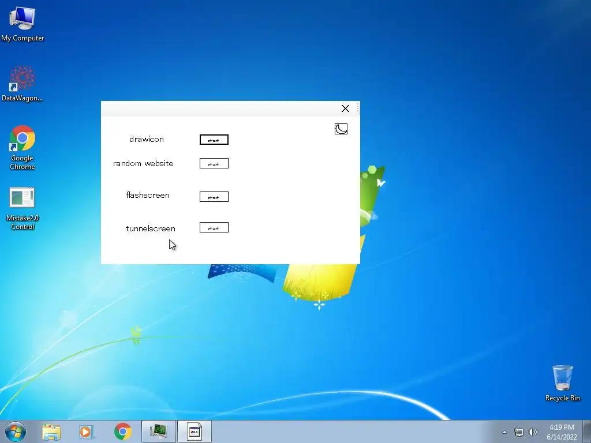
Task: Select the My Computer desktop icon
Action: pos(23,24)
